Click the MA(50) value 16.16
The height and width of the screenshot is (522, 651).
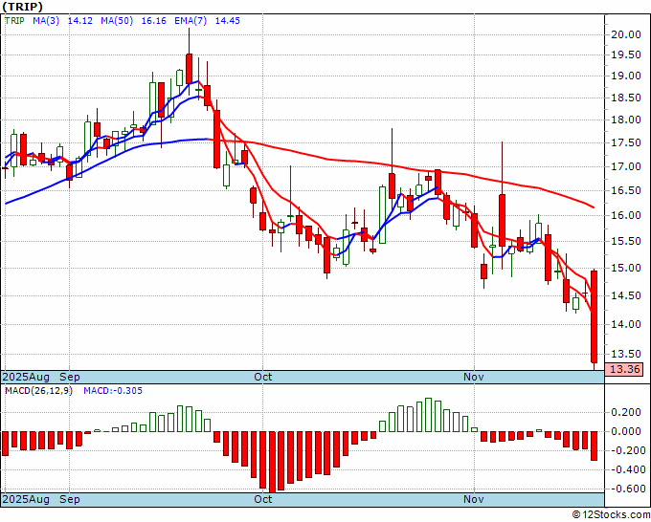[x=153, y=20]
